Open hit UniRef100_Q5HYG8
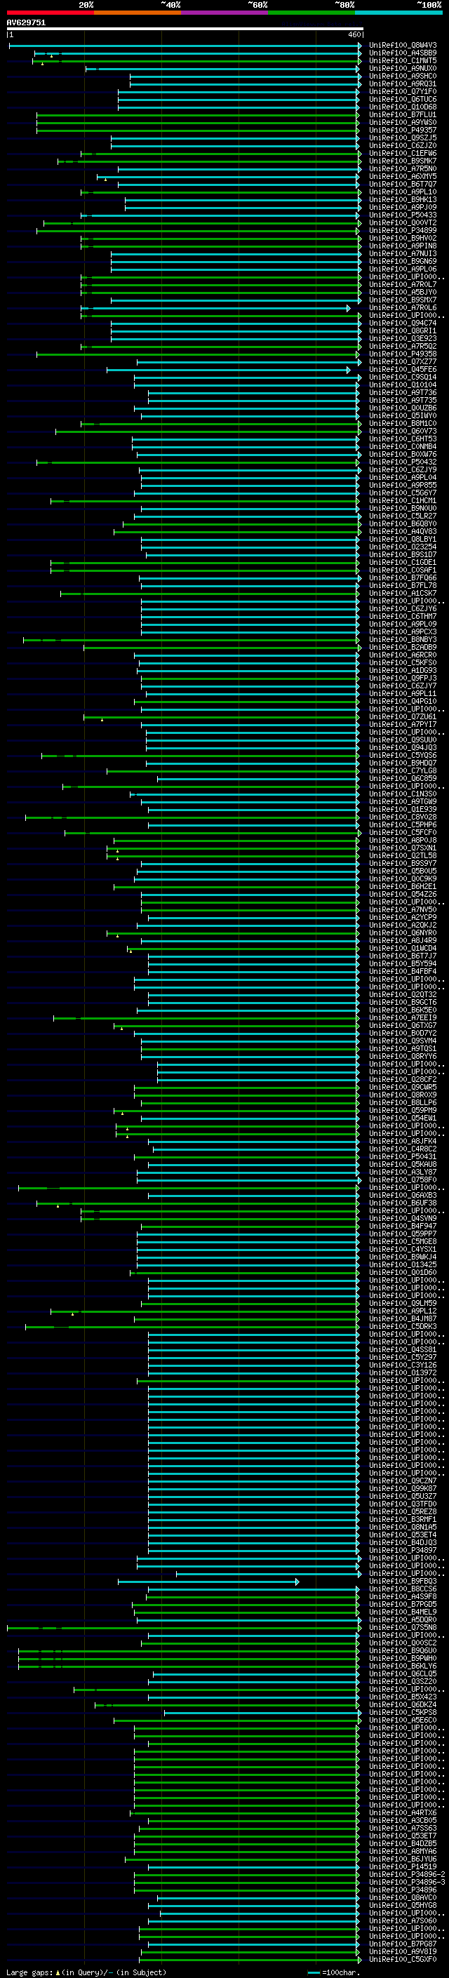This screenshot has height=1978, width=449. [402, 1905]
